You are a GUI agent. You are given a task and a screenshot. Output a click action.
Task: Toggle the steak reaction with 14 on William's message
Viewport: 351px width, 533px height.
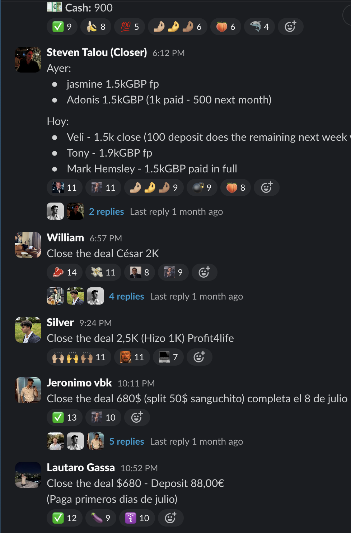[x=65, y=272]
